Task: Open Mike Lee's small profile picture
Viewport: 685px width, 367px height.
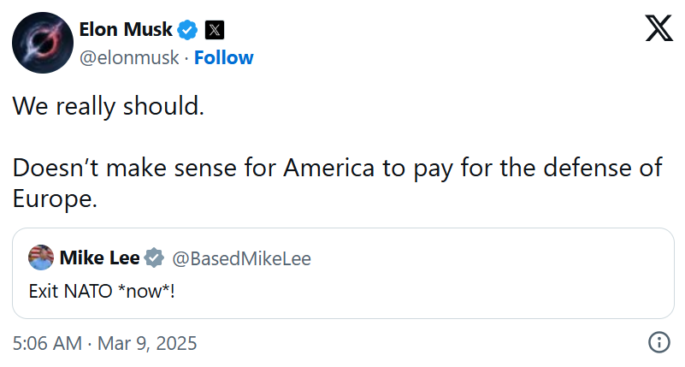Action: 41,257
